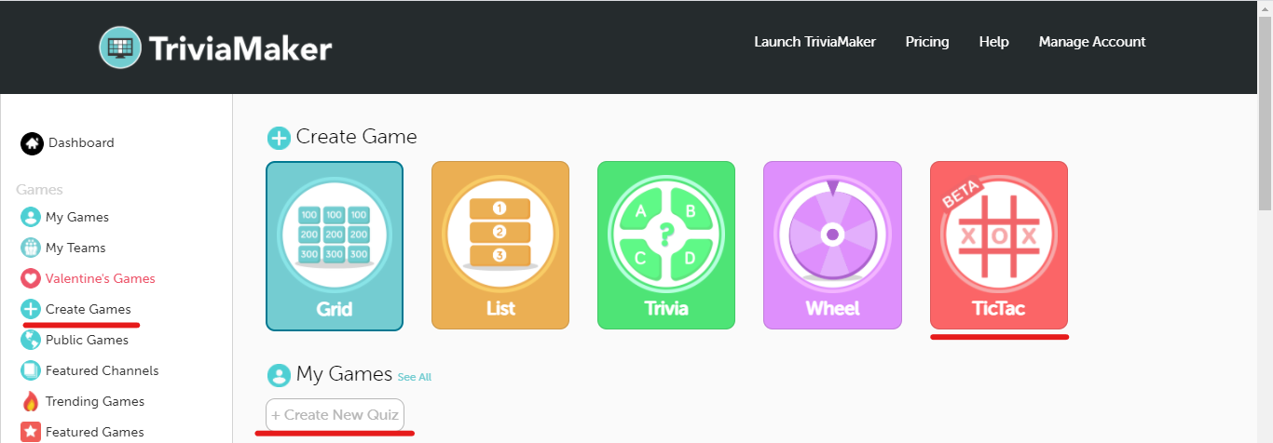Select the Trivia game type card

click(x=666, y=246)
